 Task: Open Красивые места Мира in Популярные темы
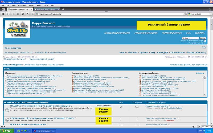pyautogui.click(x=86, y=76)
